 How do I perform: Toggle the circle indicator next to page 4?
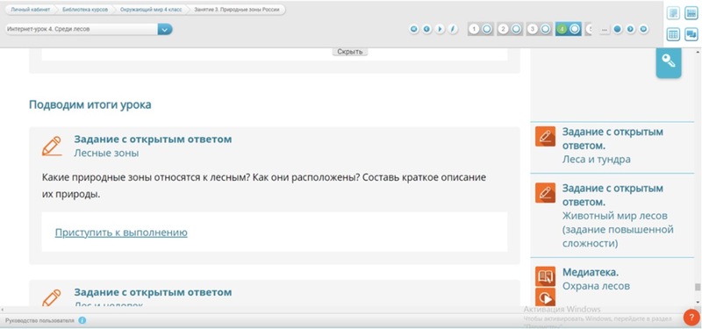pos(575,29)
